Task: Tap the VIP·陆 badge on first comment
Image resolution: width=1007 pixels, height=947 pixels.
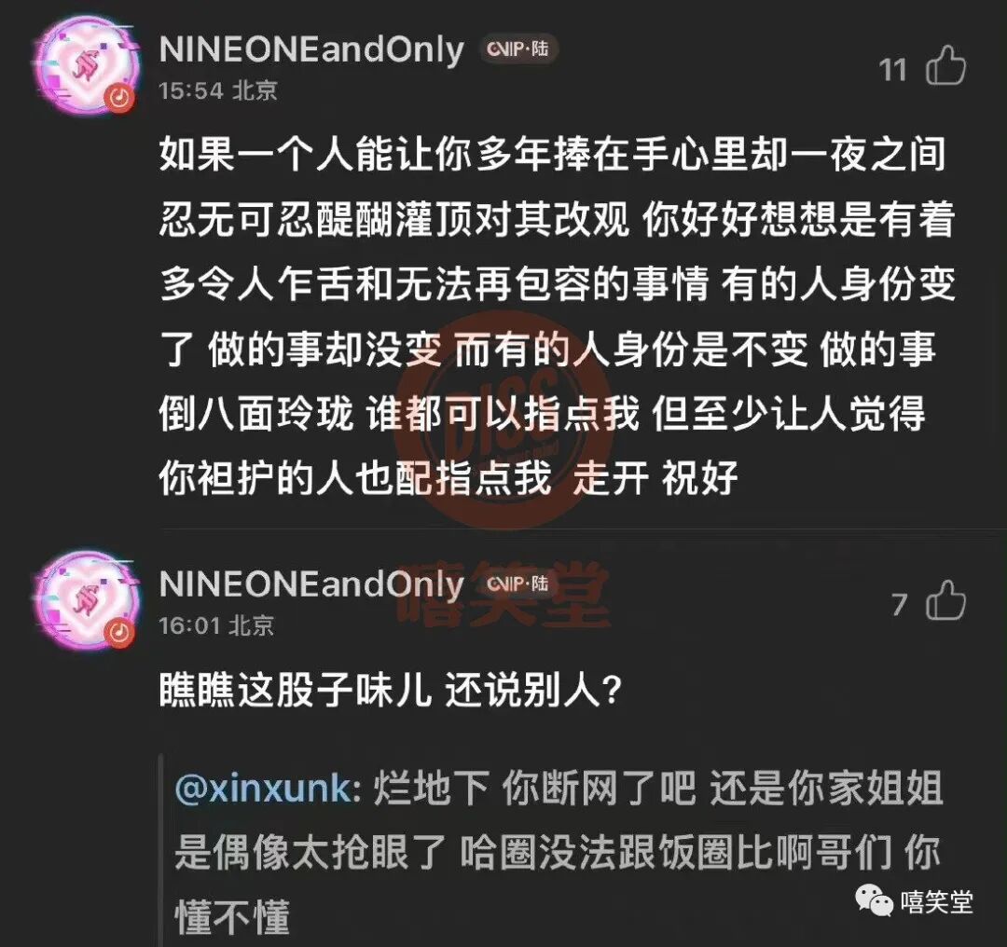Action: click(x=518, y=48)
